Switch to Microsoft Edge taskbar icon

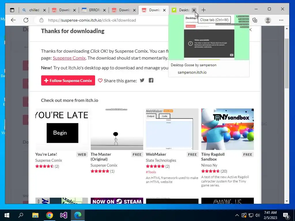click(78, 215)
